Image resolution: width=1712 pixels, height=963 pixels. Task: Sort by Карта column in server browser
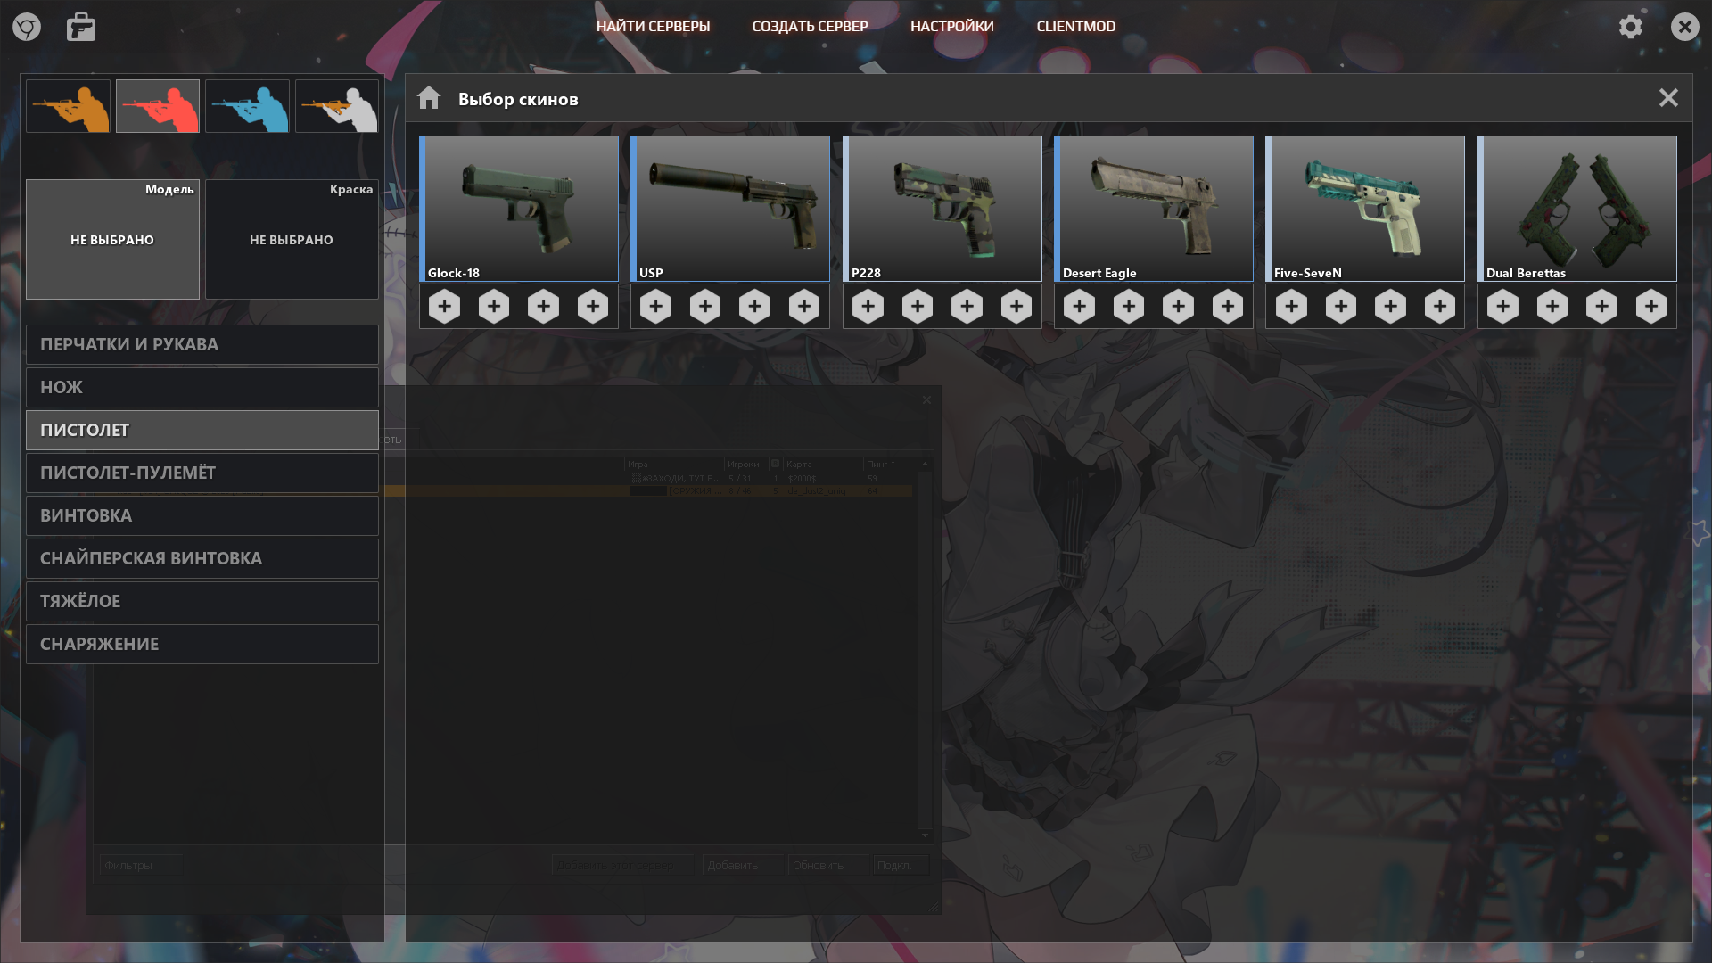click(823, 464)
